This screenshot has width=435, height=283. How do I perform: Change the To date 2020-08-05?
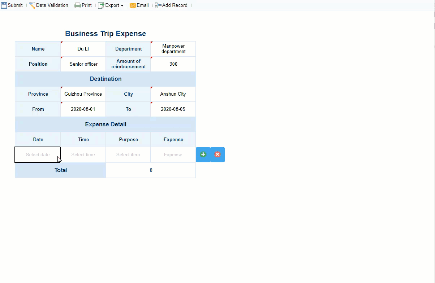tap(173, 109)
